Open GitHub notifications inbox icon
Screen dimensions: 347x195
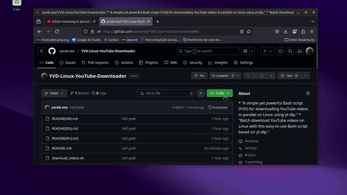point(300,51)
